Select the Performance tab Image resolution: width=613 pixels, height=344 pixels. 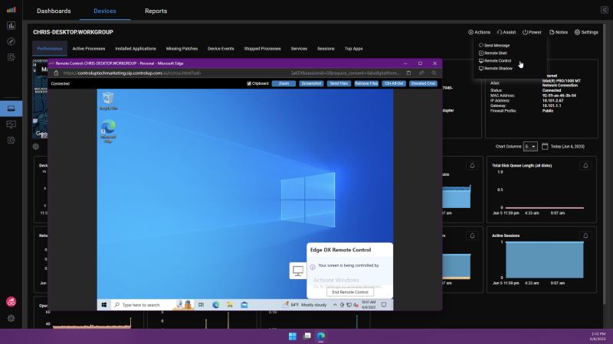click(50, 49)
